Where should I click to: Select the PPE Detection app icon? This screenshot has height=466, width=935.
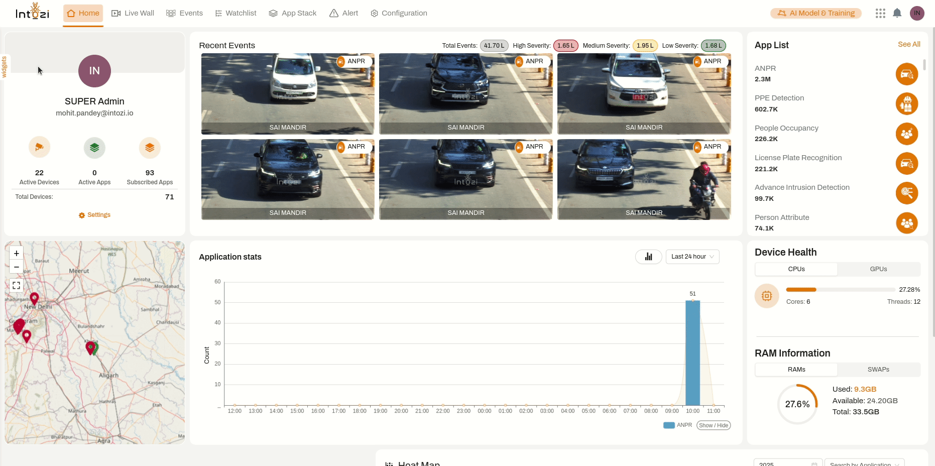pyautogui.click(x=907, y=104)
